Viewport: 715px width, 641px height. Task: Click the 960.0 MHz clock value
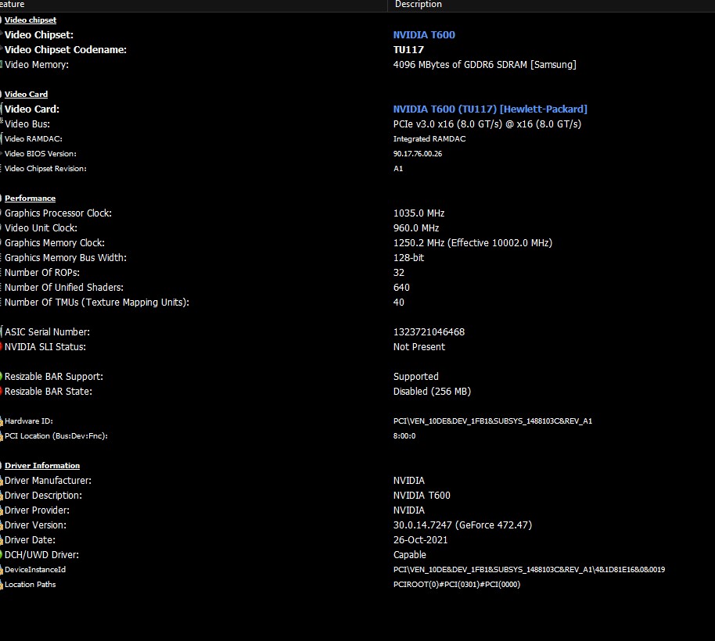pyautogui.click(x=416, y=227)
